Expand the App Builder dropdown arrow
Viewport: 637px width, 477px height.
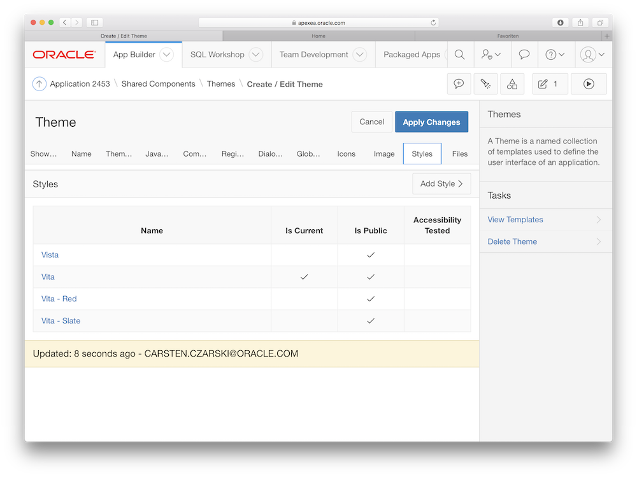click(x=166, y=55)
